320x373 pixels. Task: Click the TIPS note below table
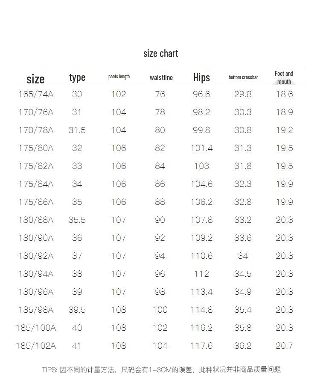pyautogui.click(x=161, y=370)
